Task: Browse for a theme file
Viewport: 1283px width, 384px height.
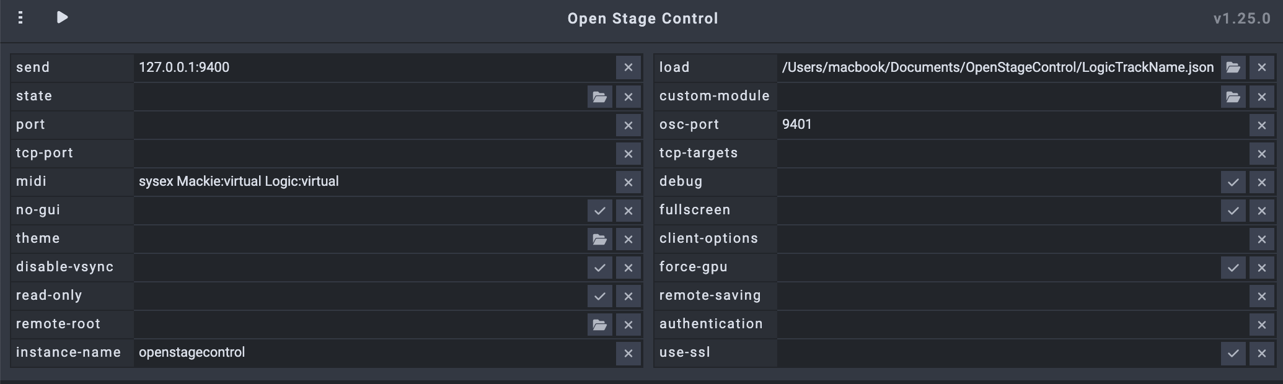Action: tap(599, 239)
